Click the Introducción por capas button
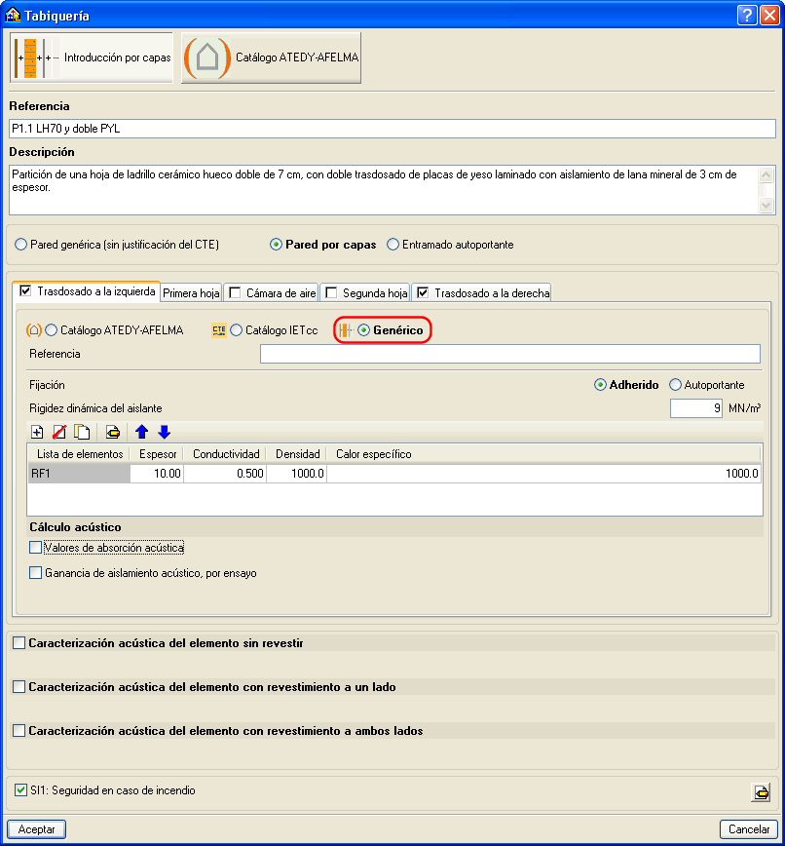Viewport: 785px width, 846px height. coord(92,58)
